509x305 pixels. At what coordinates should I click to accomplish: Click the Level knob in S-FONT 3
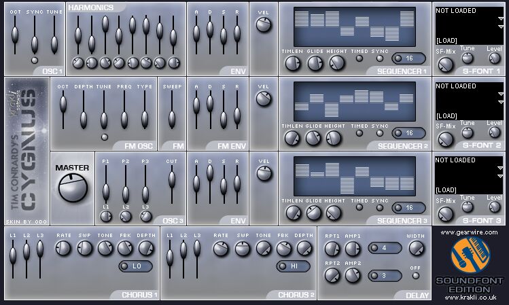click(x=495, y=207)
